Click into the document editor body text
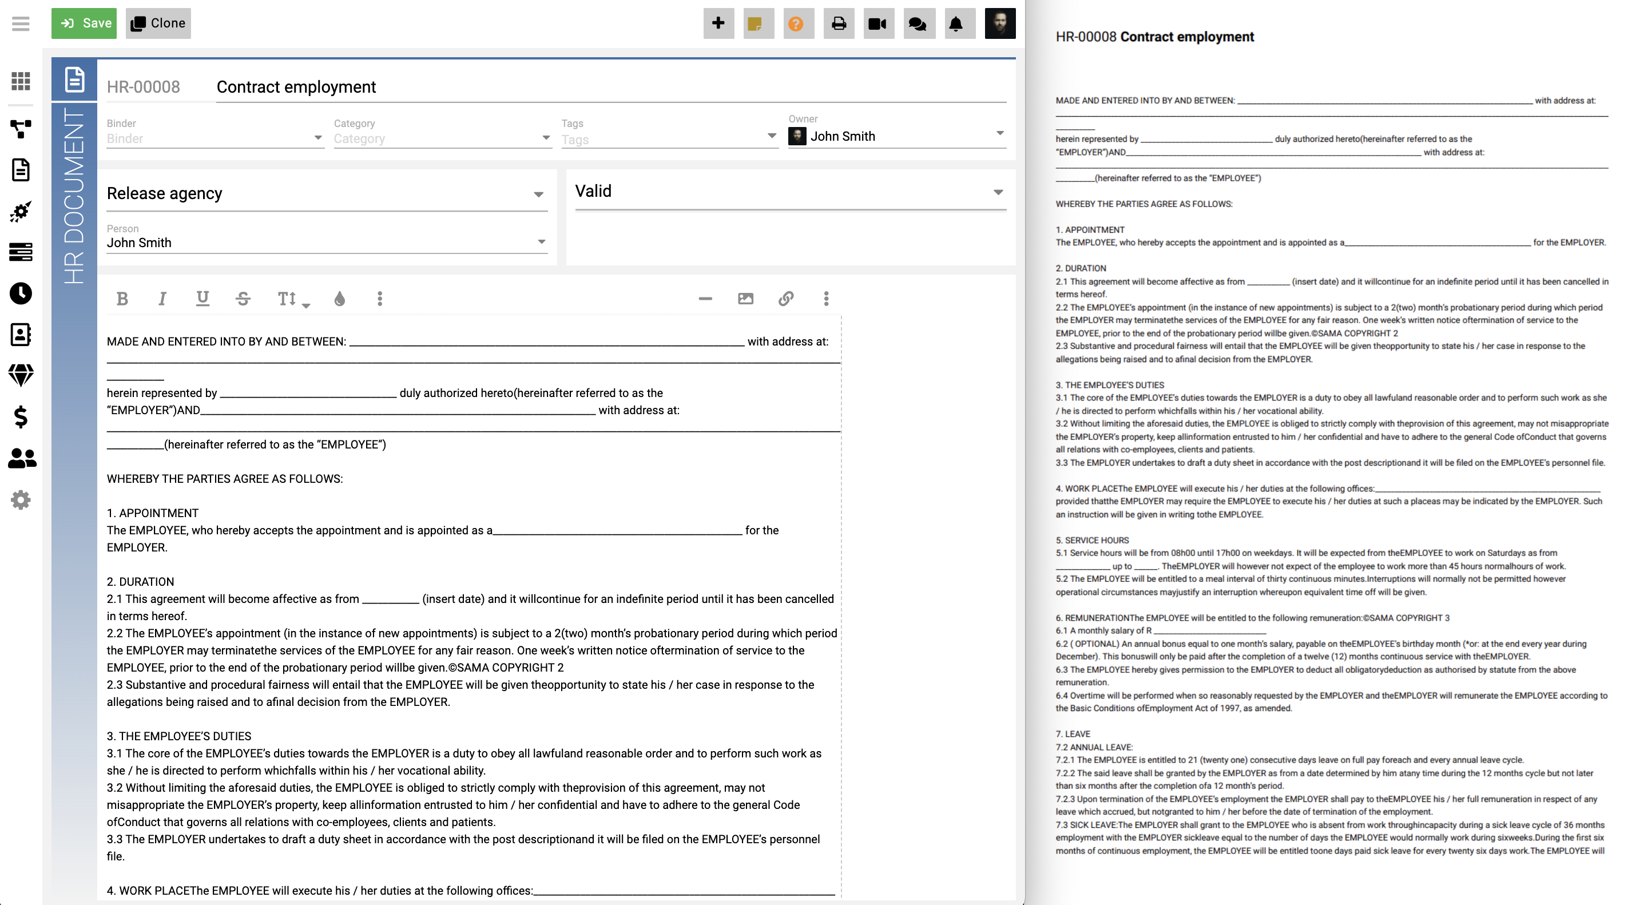This screenshot has height=905, width=1644. (474, 606)
